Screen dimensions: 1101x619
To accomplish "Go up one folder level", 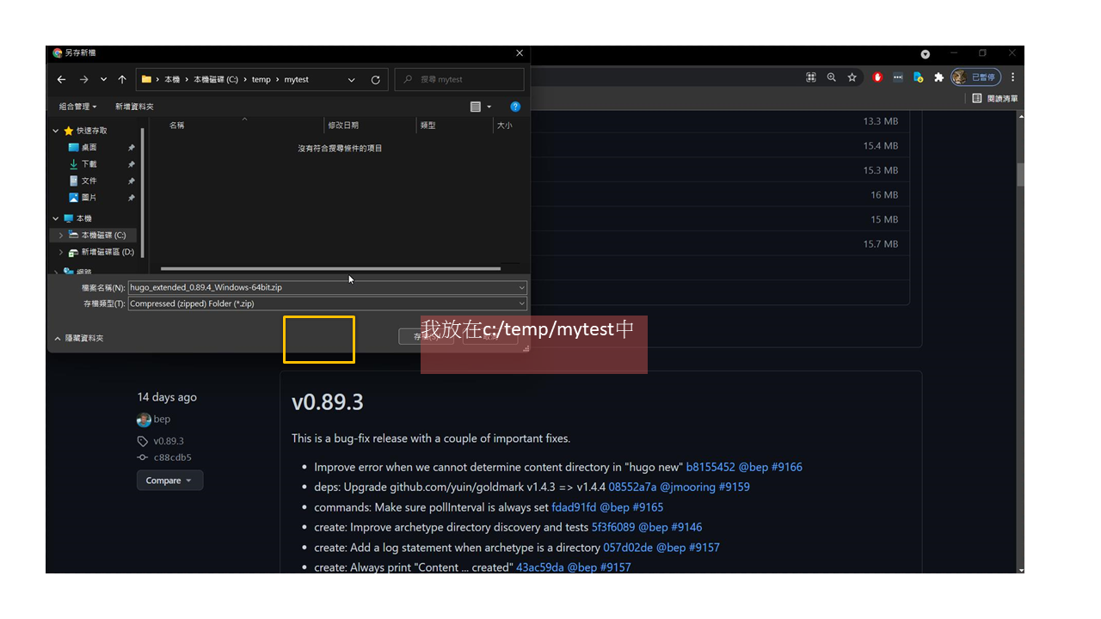I will click(122, 79).
